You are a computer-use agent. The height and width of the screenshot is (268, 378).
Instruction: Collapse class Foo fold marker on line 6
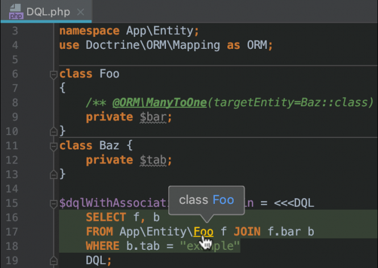53,74
